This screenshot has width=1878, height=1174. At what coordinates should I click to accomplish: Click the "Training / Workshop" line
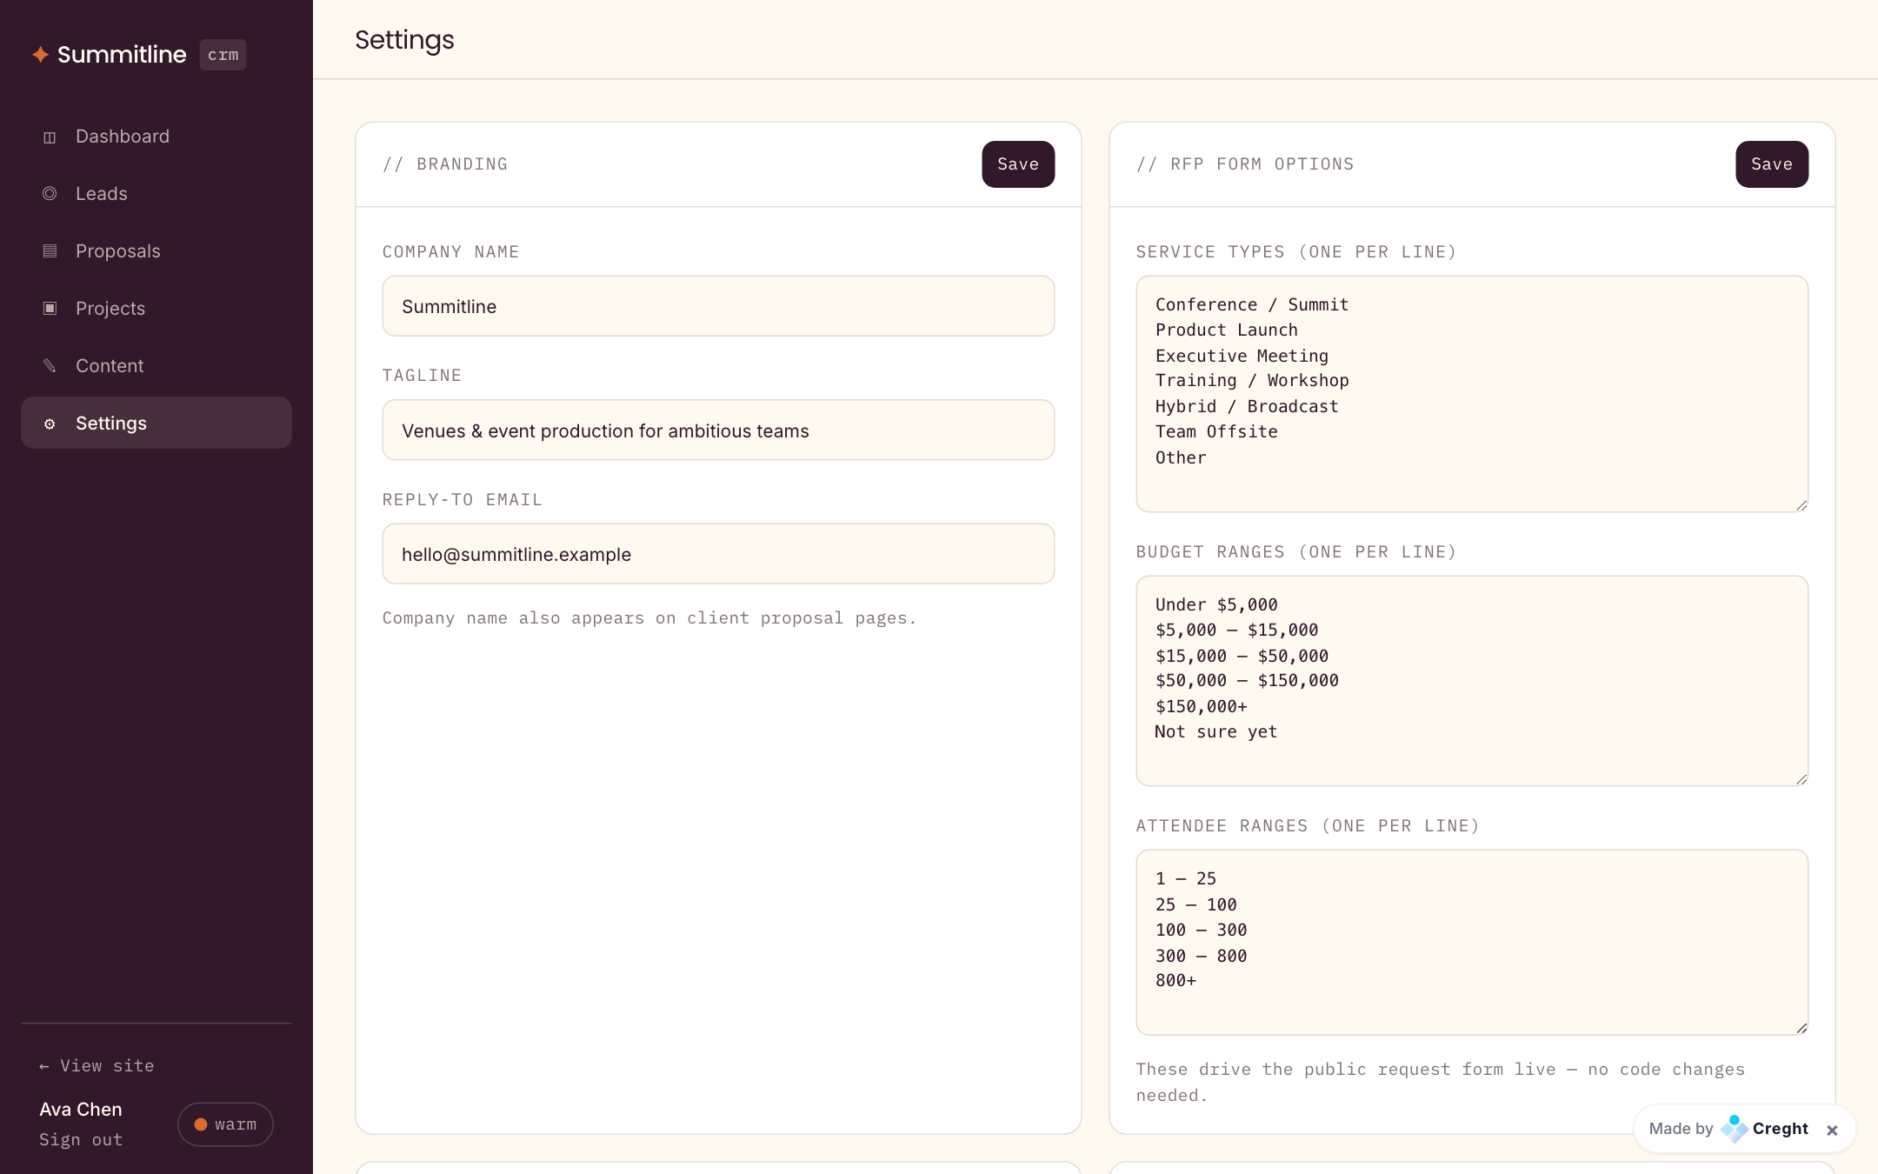1252,381
